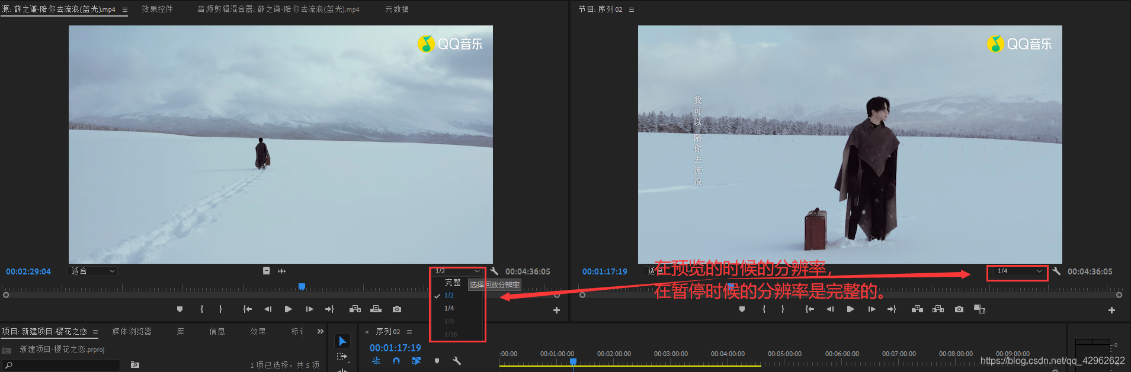Open the comparison view icon in program monitor

coord(979,309)
